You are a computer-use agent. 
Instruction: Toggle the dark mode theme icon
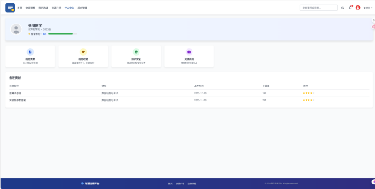[x=343, y=8]
